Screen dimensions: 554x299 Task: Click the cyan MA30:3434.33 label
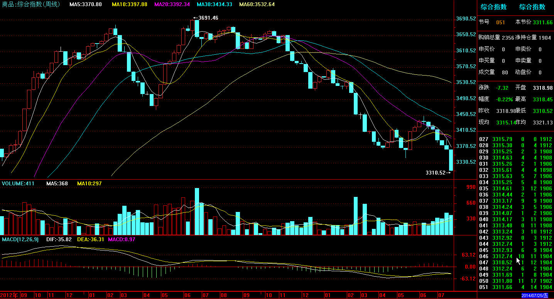point(214,4)
